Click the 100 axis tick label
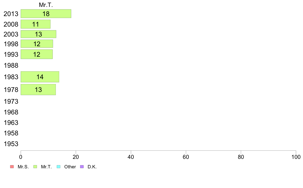Image resolution: width=303 pixels, height=188 pixels. click(296, 157)
